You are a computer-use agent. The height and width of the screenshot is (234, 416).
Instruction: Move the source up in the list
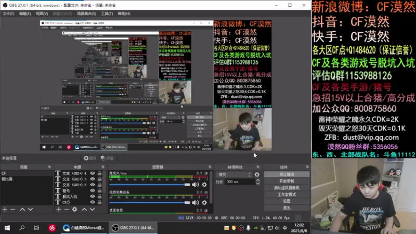pos(84,210)
